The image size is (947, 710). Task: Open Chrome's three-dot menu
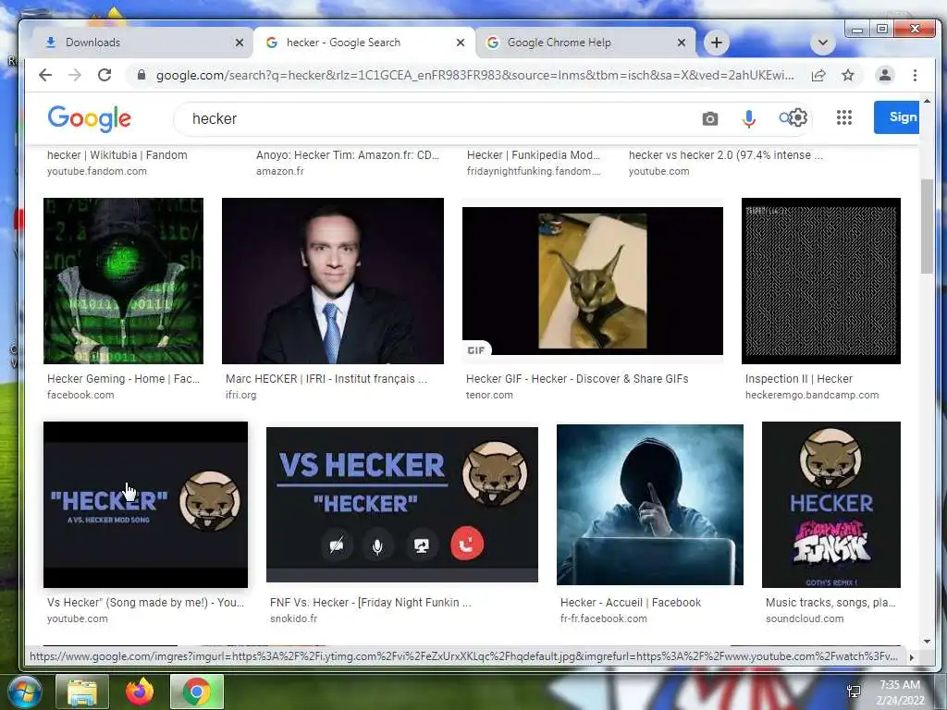(x=915, y=75)
